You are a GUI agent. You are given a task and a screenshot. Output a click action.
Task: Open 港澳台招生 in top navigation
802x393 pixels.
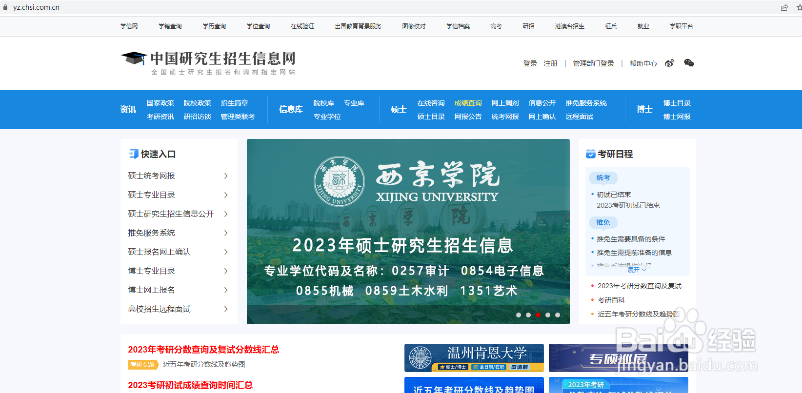pos(569,26)
